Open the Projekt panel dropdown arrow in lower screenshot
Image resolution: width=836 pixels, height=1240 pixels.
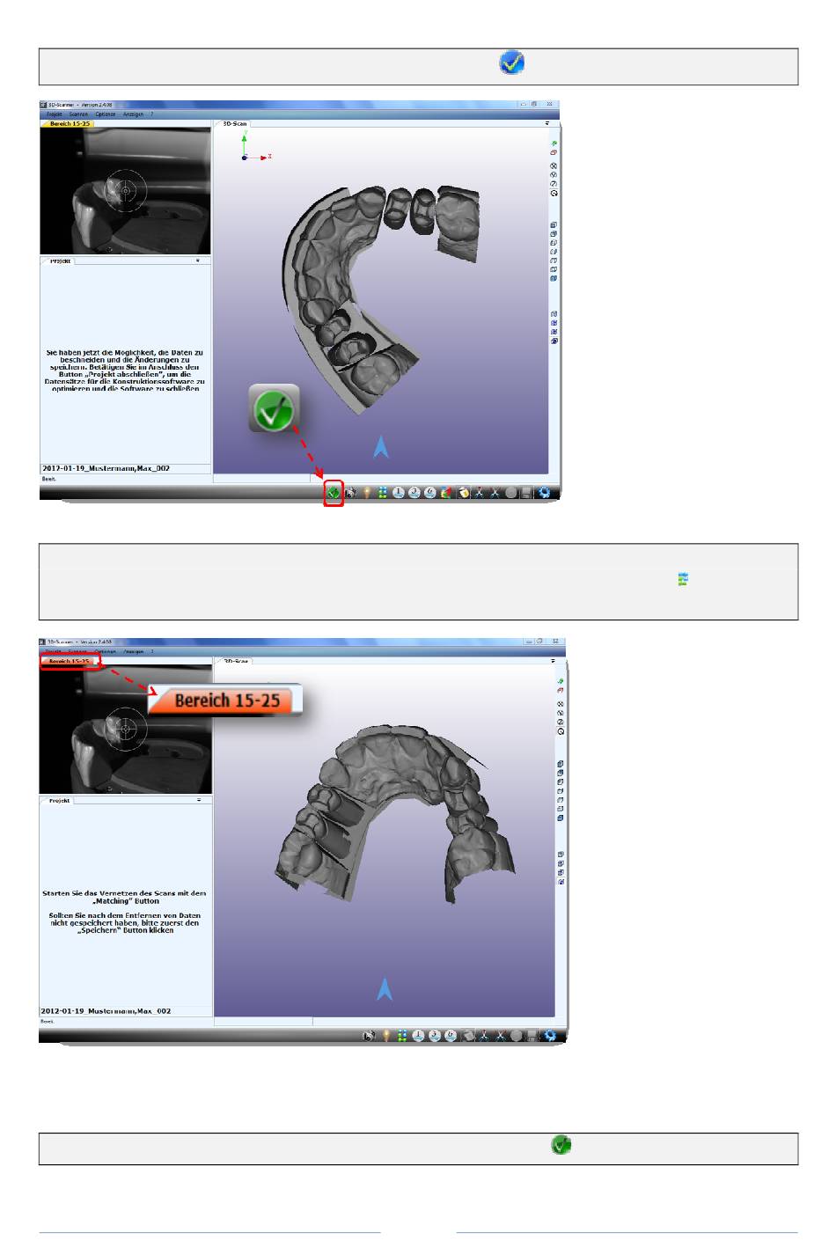coord(199,800)
